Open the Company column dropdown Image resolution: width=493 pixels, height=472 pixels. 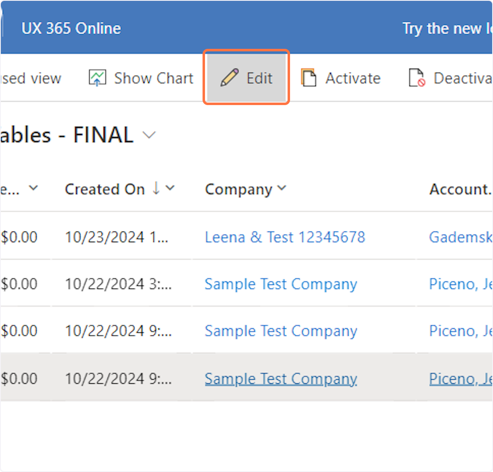click(282, 188)
